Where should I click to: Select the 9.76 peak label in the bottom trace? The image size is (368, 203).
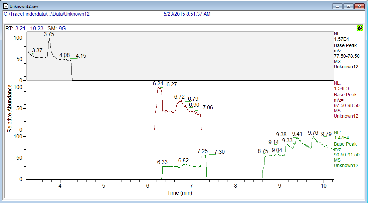point(313,133)
